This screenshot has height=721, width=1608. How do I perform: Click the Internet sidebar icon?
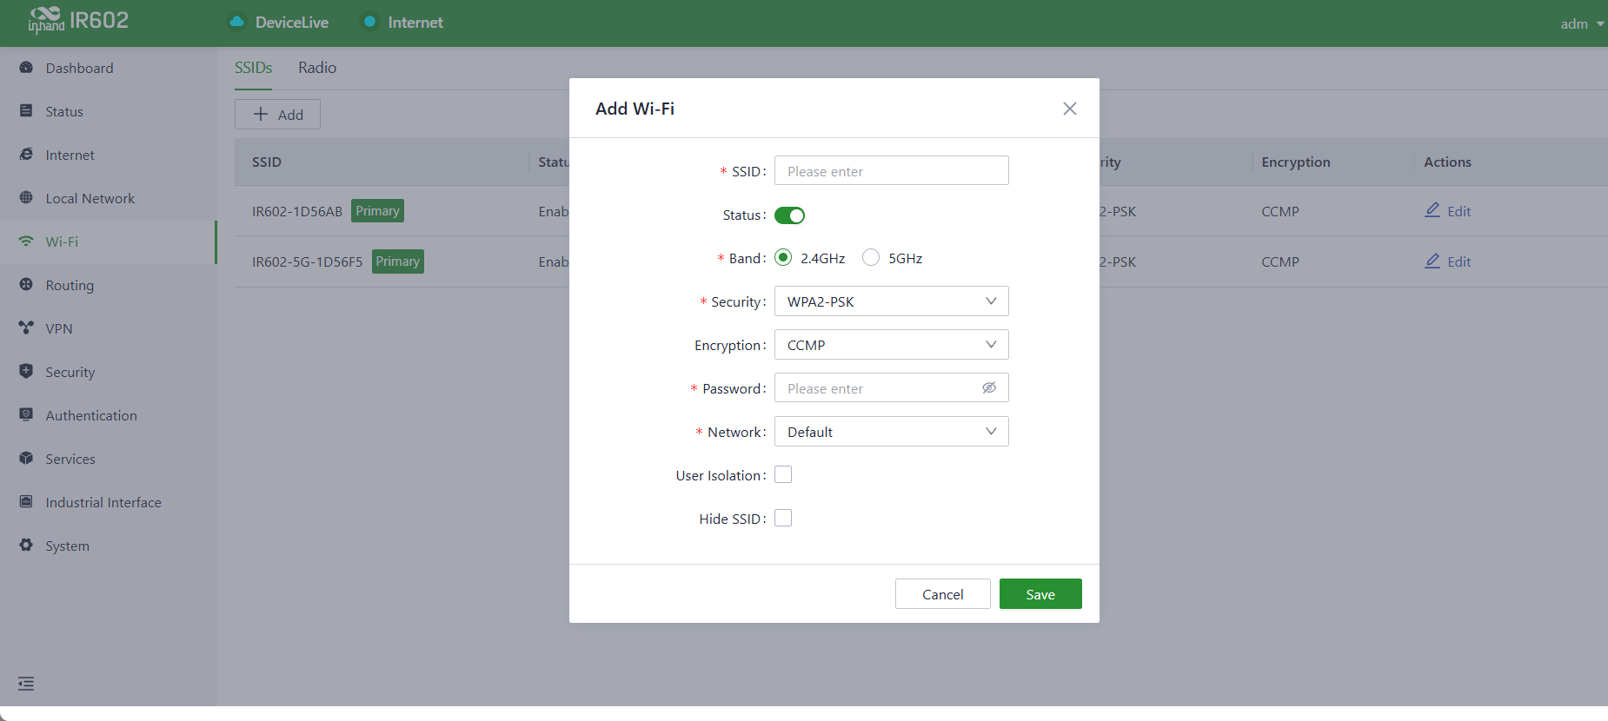click(x=26, y=155)
